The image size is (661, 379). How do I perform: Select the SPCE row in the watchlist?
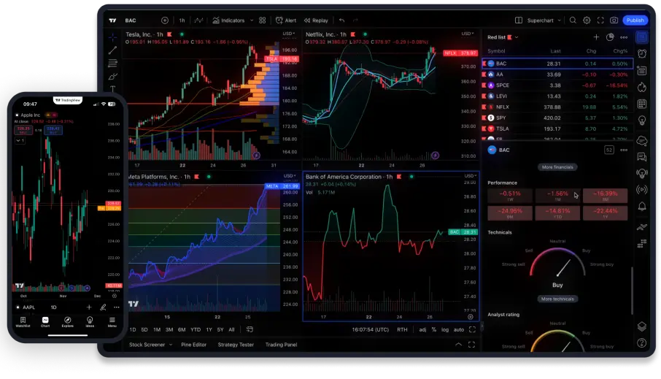click(557, 85)
